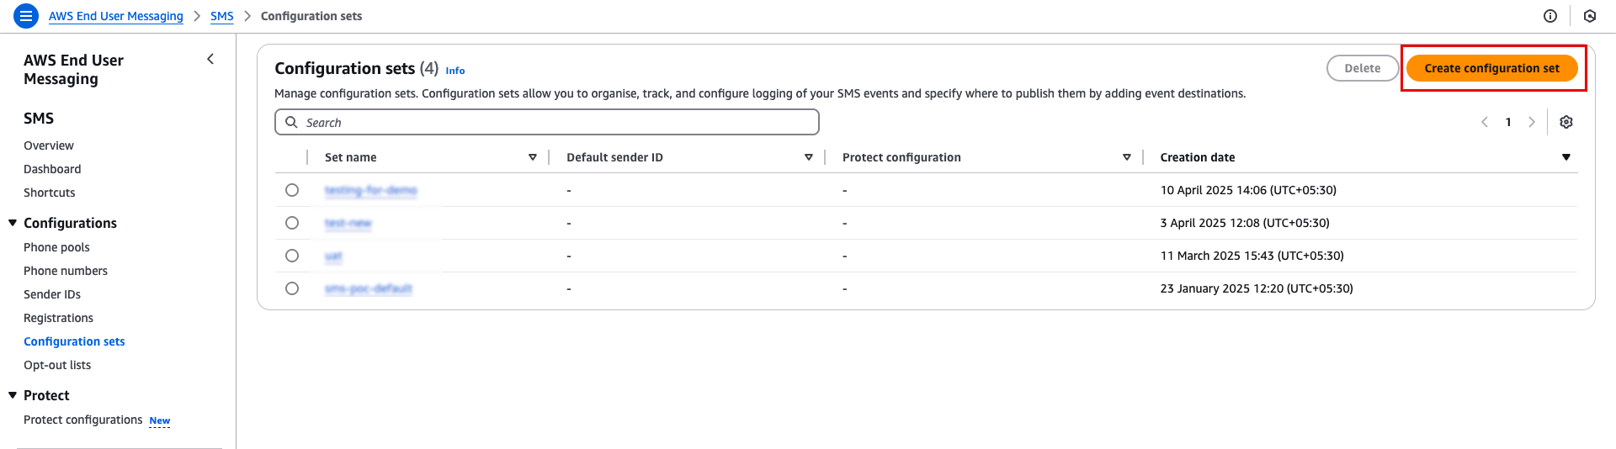Click the SMS breadcrumb link
Screen dimensions: 1616x449
[222, 16]
